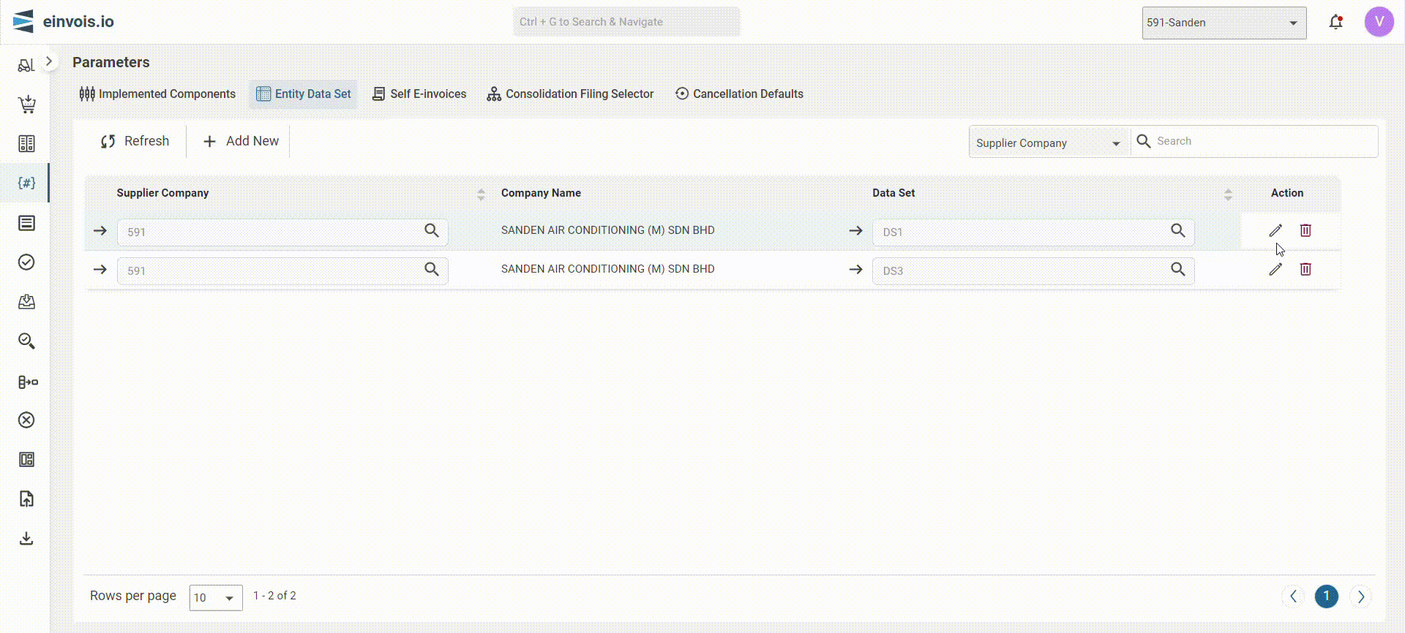Focus the Ctrl + G search and navigate field
1405x633 pixels.
click(x=626, y=22)
